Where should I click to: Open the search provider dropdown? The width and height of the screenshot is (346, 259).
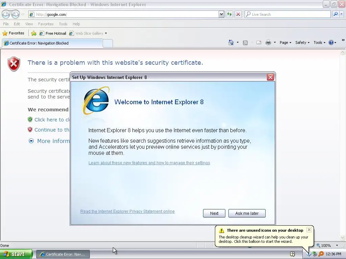pyautogui.click(x=341, y=14)
